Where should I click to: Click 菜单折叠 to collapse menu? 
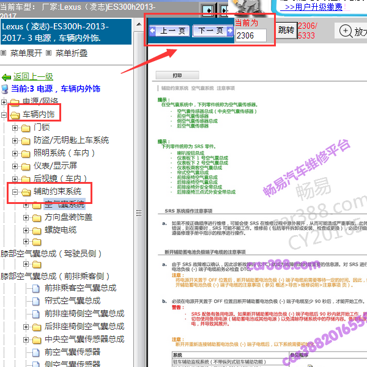[72, 53]
